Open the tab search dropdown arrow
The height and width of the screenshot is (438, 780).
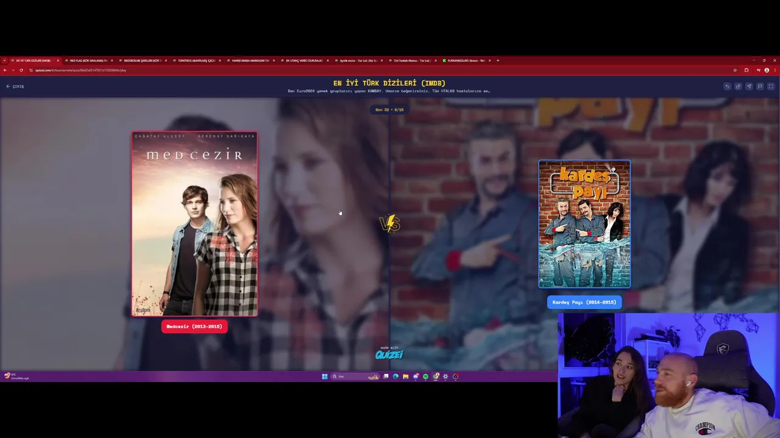tap(4, 60)
